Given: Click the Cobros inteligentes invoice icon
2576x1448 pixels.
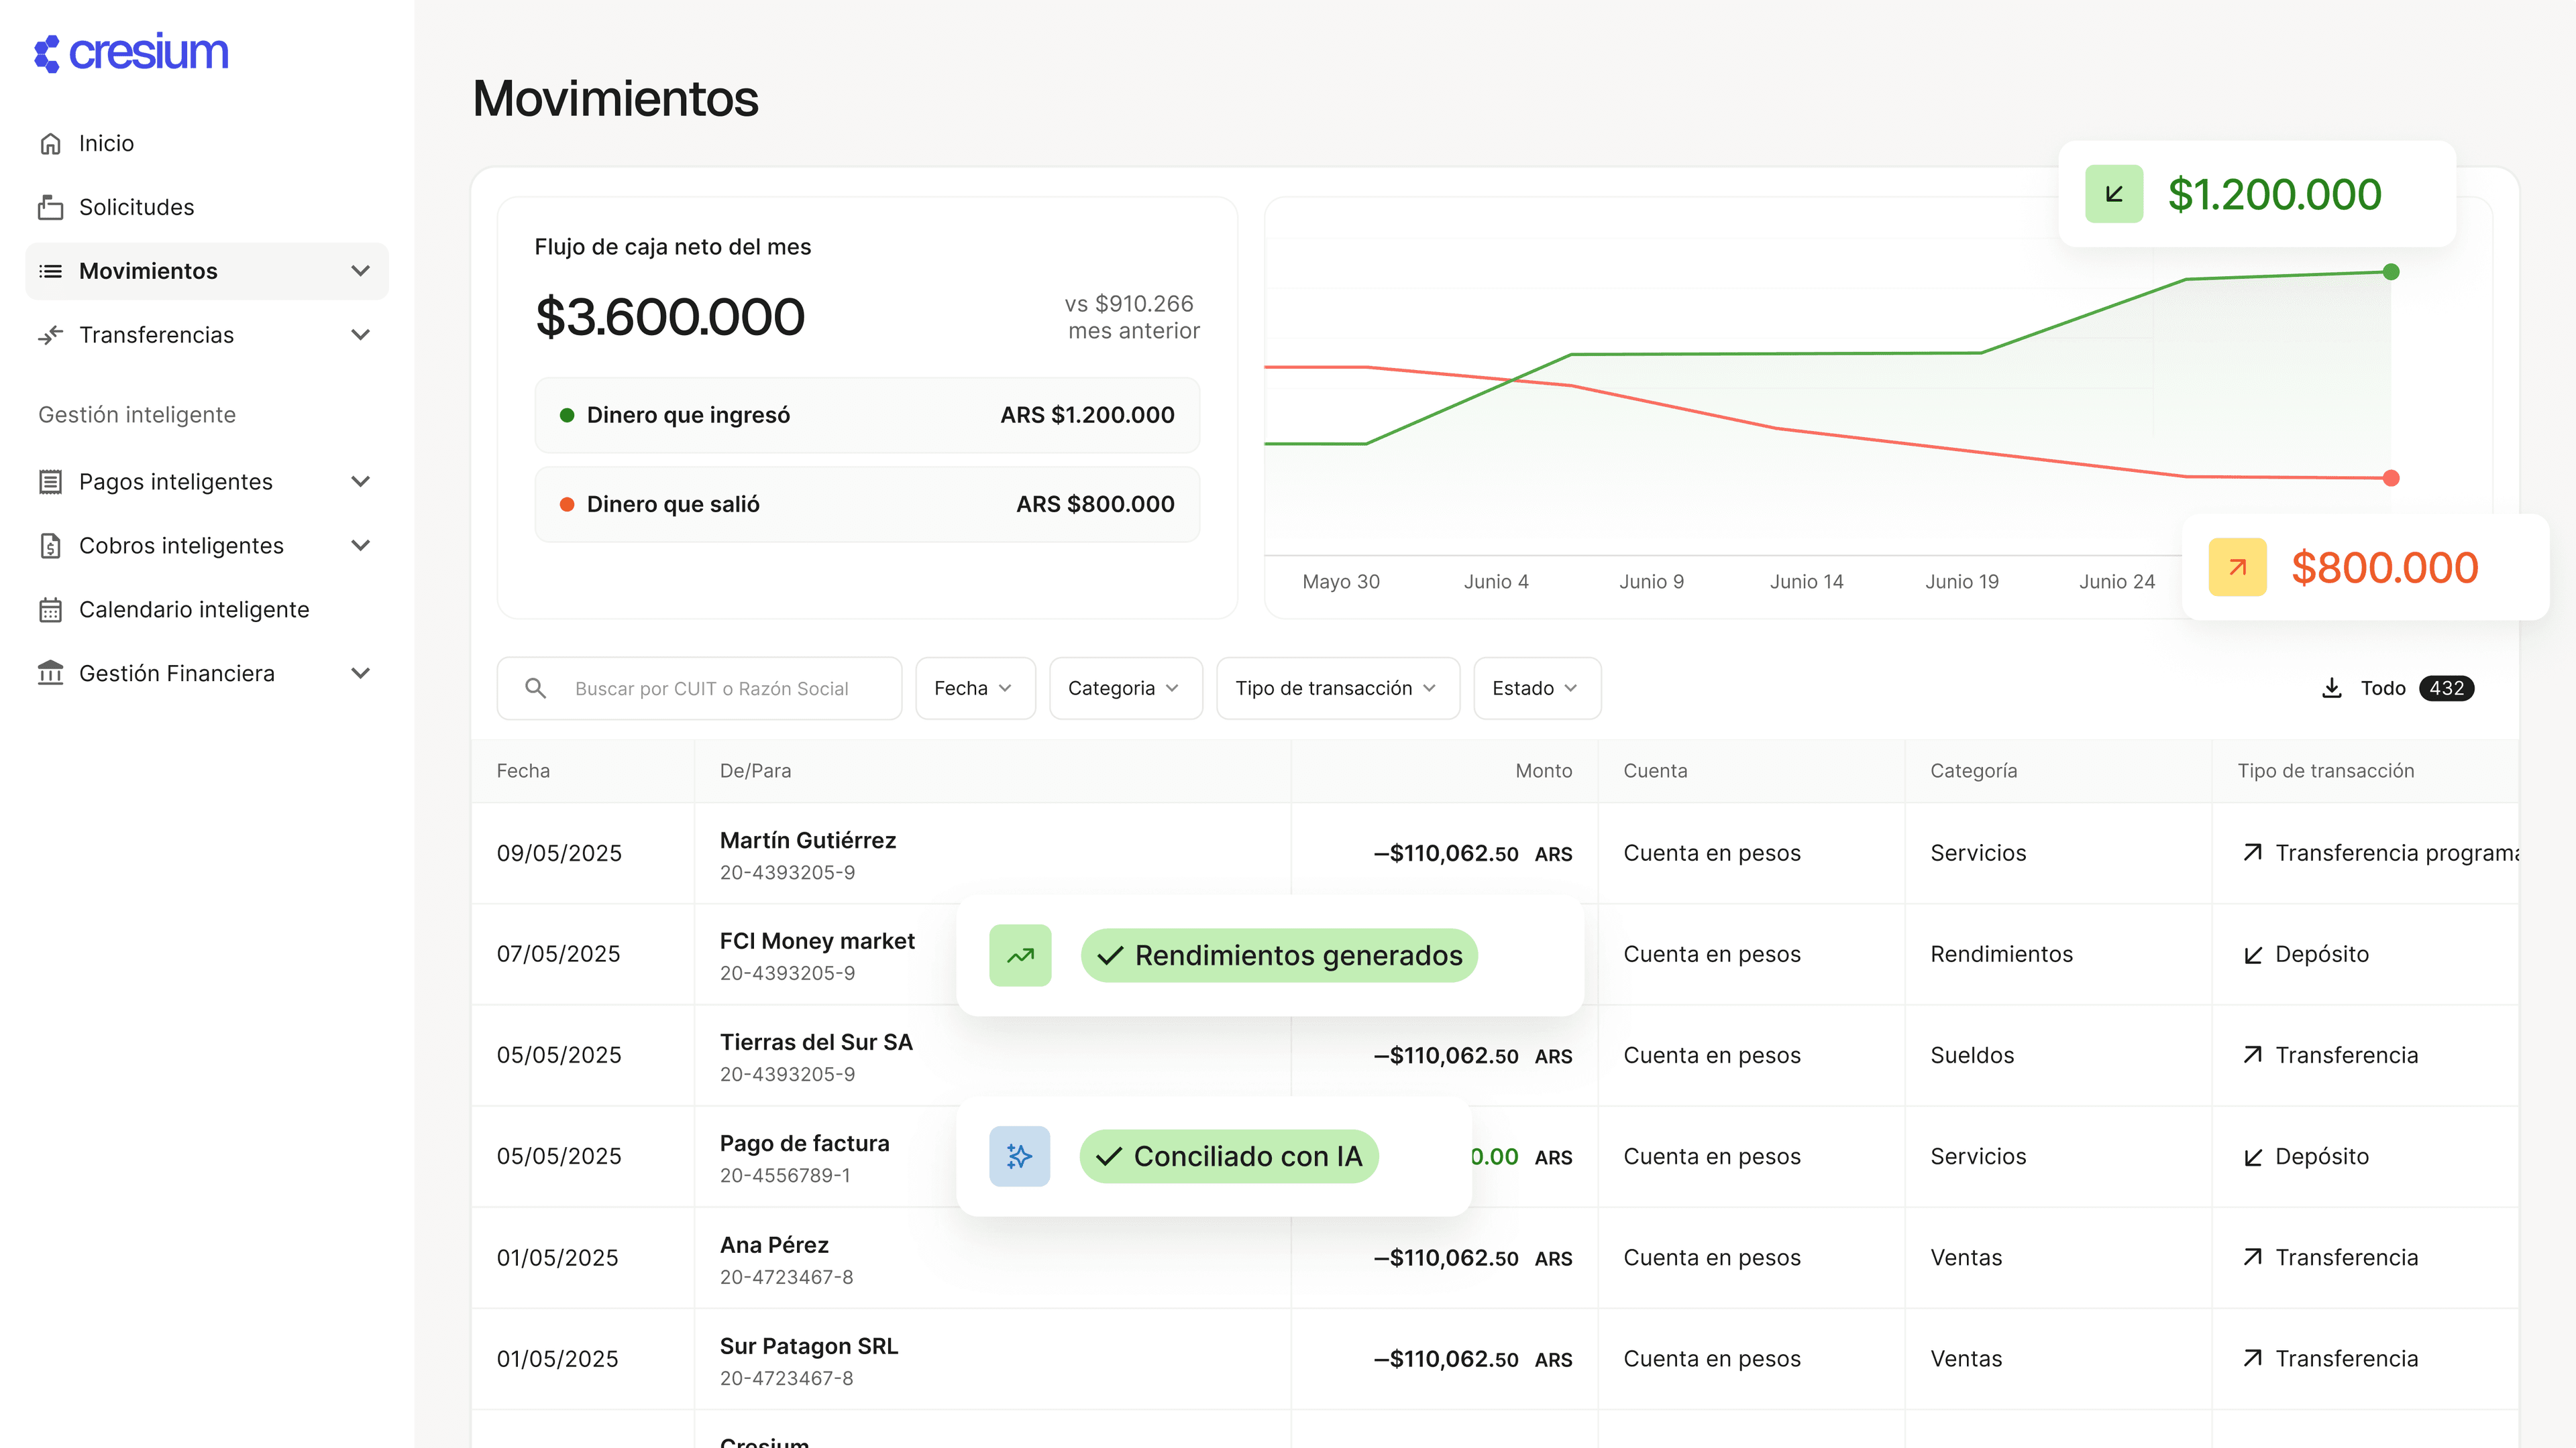Looking at the screenshot, I should 51,546.
